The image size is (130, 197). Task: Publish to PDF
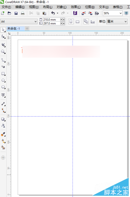click(97, 13)
